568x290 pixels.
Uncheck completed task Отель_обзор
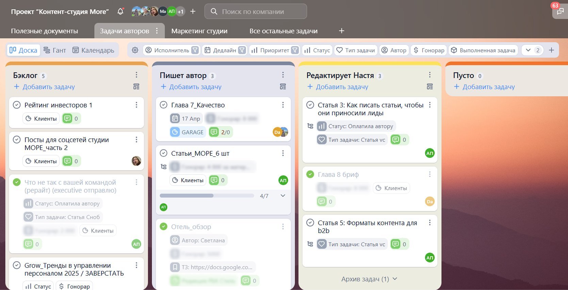click(163, 227)
